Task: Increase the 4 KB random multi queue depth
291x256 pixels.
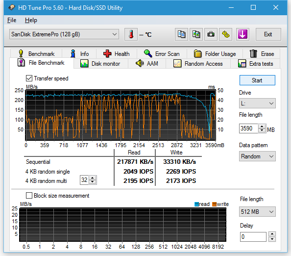Action: 93,178
